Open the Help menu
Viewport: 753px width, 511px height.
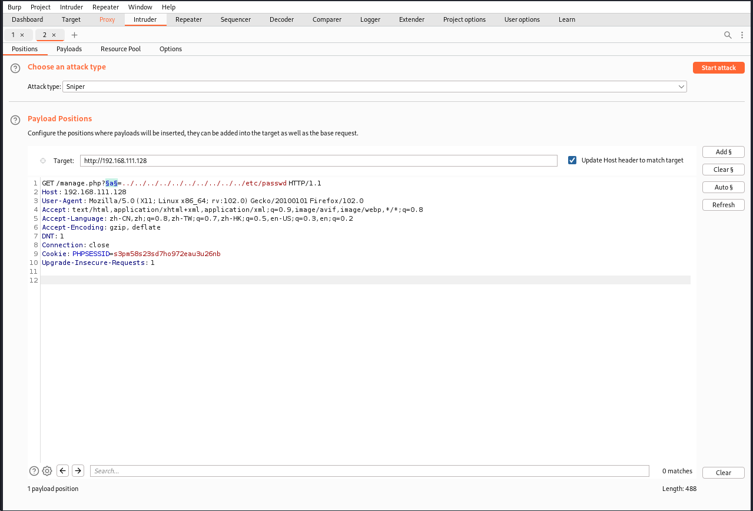[x=168, y=7]
